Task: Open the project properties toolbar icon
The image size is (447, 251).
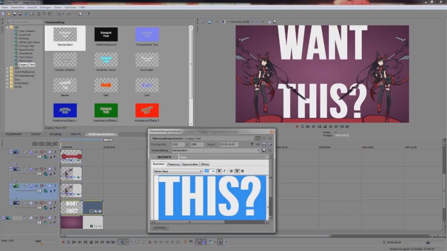Action: point(32,14)
